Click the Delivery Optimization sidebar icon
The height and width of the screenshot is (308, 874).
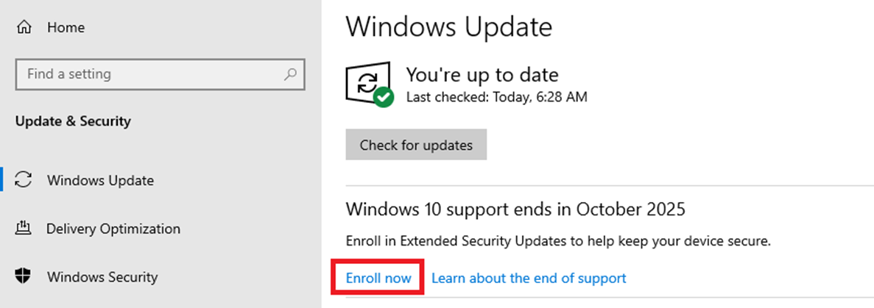(24, 229)
